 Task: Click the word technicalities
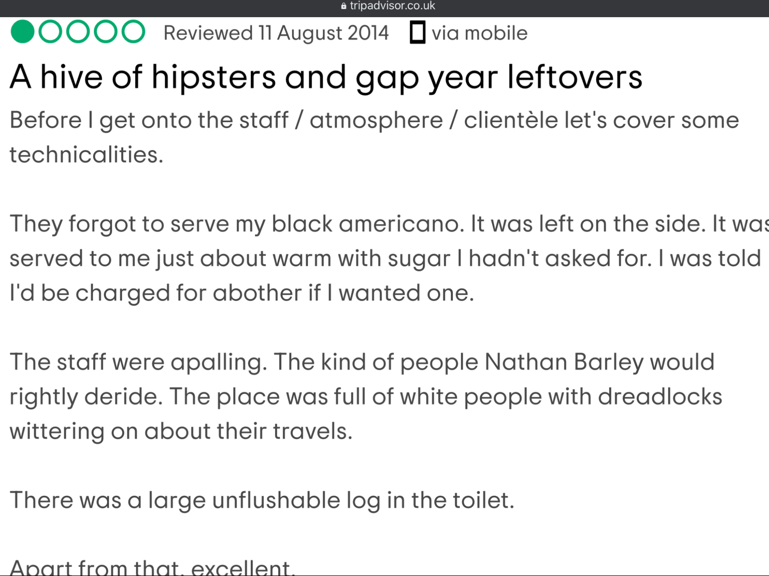point(87,155)
